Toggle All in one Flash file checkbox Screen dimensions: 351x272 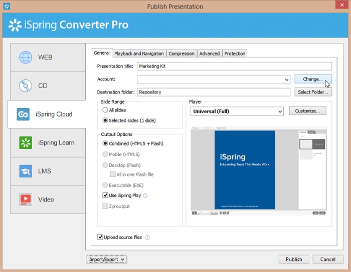coord(113,174)
